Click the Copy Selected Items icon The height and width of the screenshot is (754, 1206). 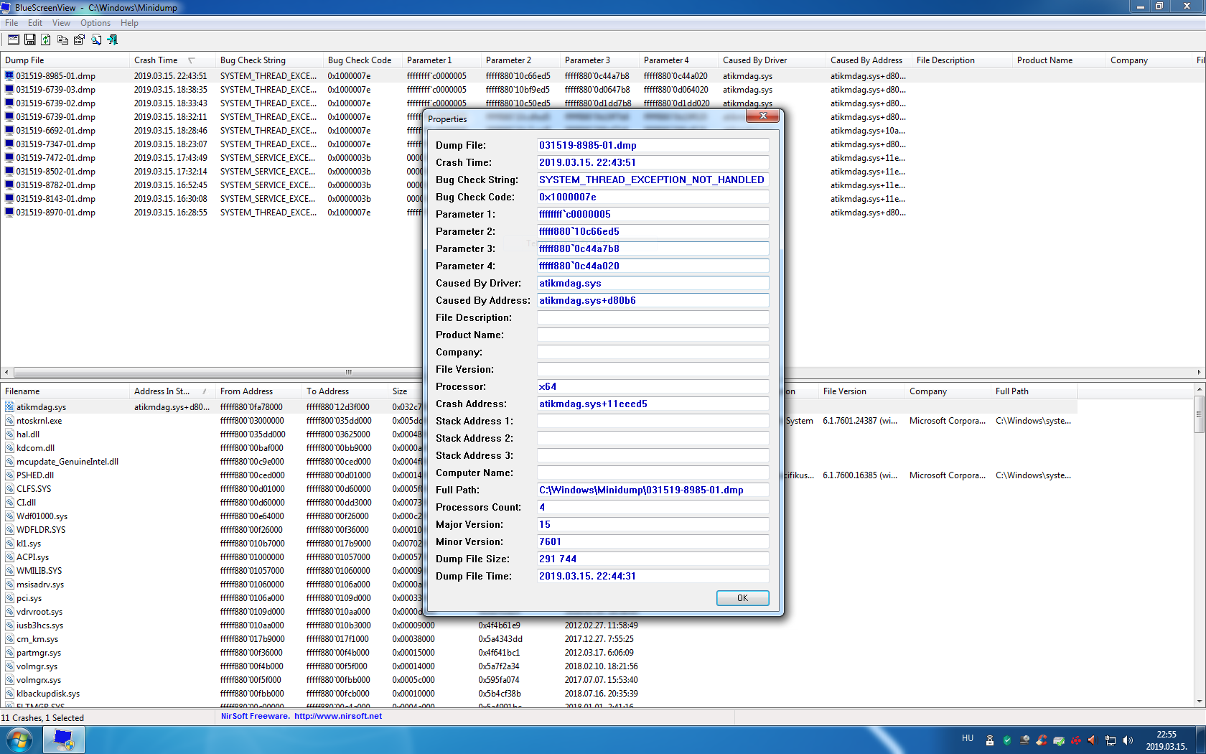pyautogui.click(x=63, y=39)
